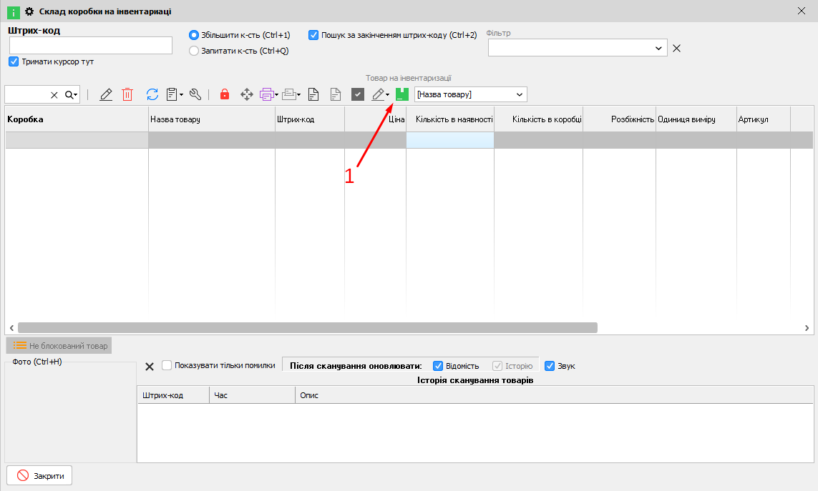Image resolution: width=818 pixels, height=491 pixels.
Task: Click the red padlock icon
Action: [225, 94]
